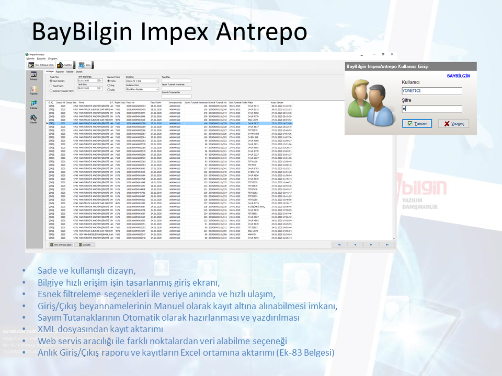Switch to the Raporlar tab

[60, 72]
